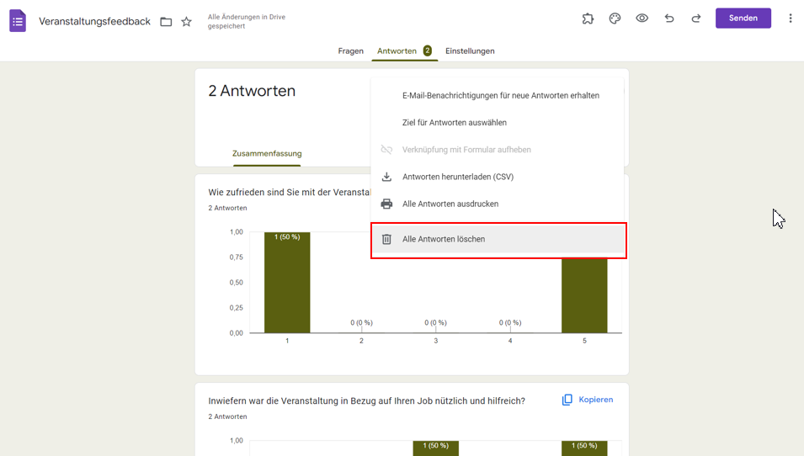The height and width of the screenshot is (456, 804).
Task: Click the copy chart icon beside Kopieren
Action: pyautogui.click(x=567, y=400)
